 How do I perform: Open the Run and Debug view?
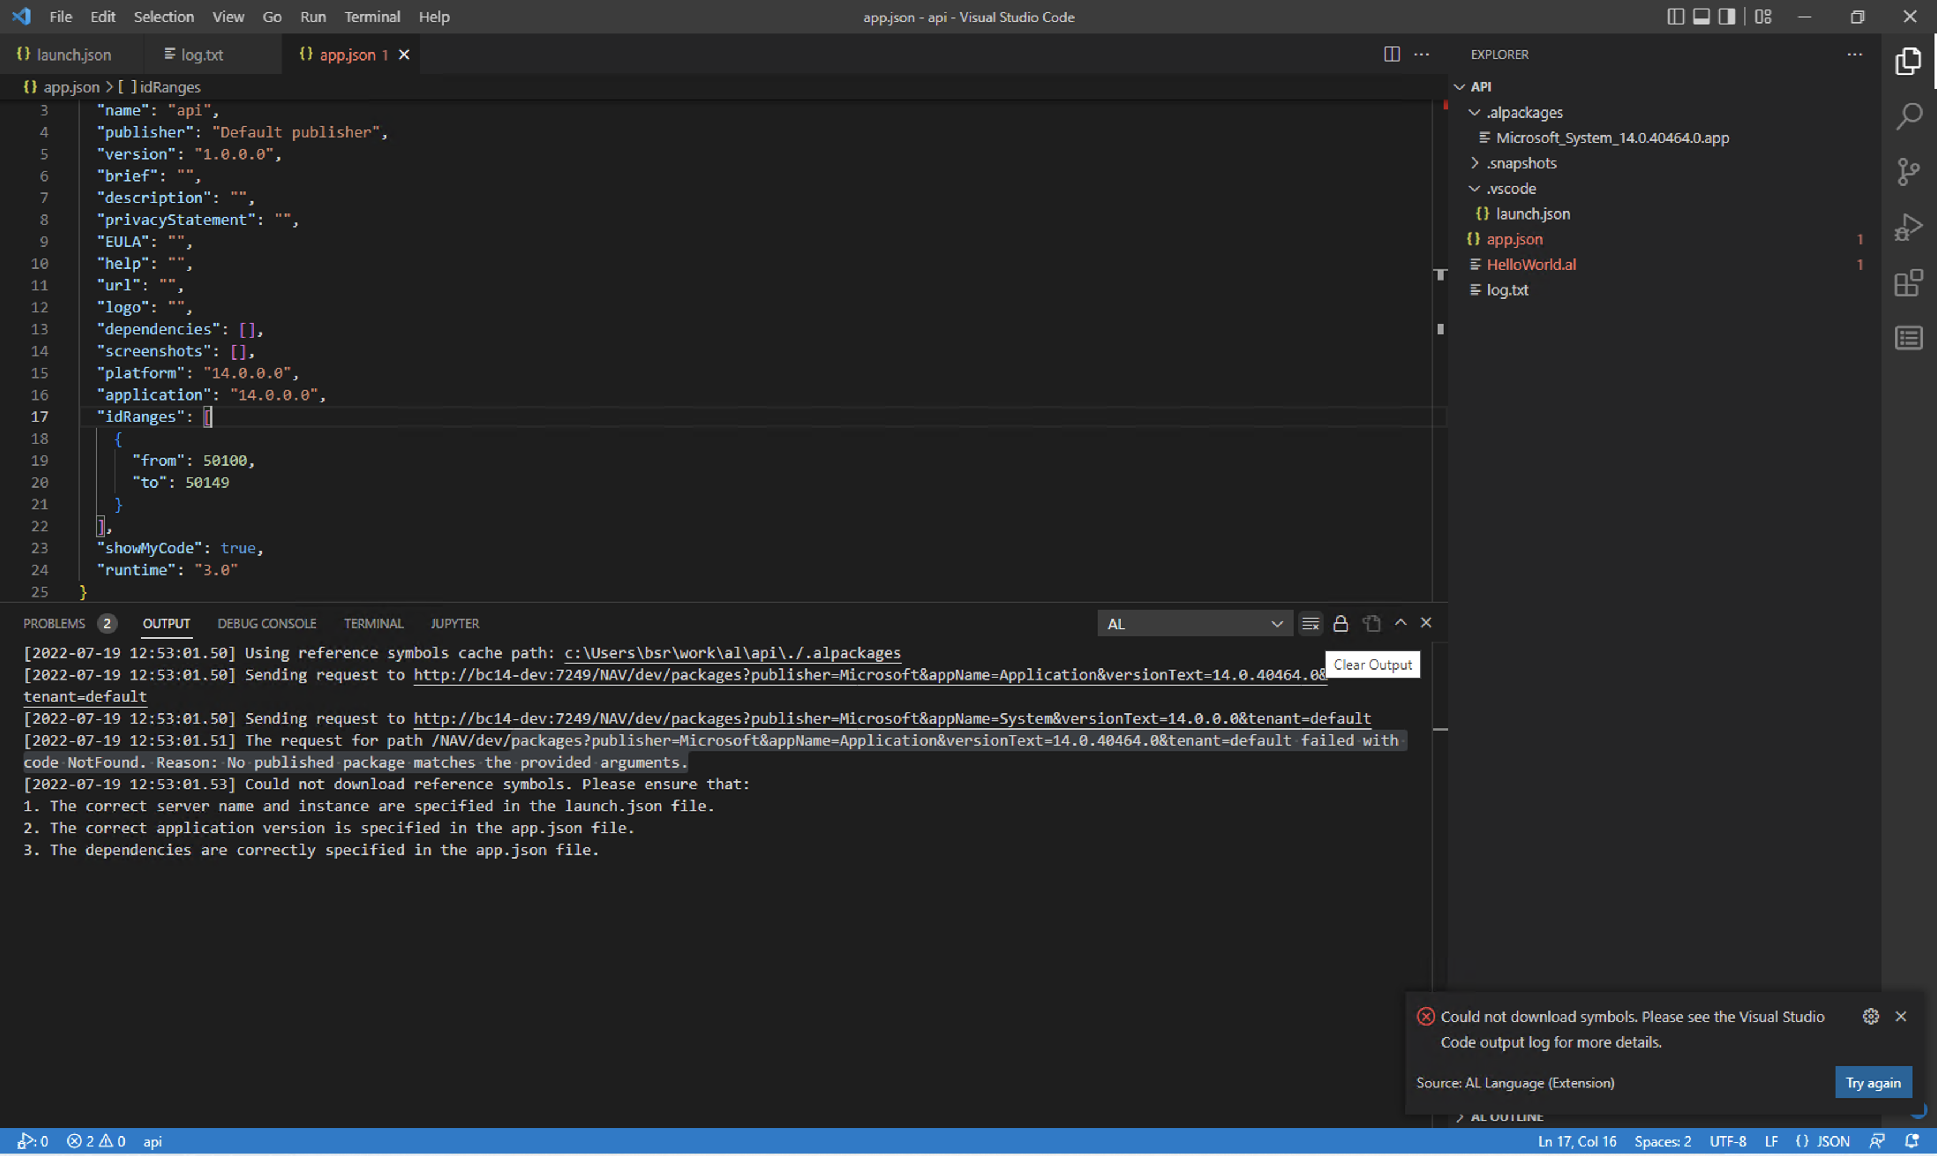[x=1909, y=226]
